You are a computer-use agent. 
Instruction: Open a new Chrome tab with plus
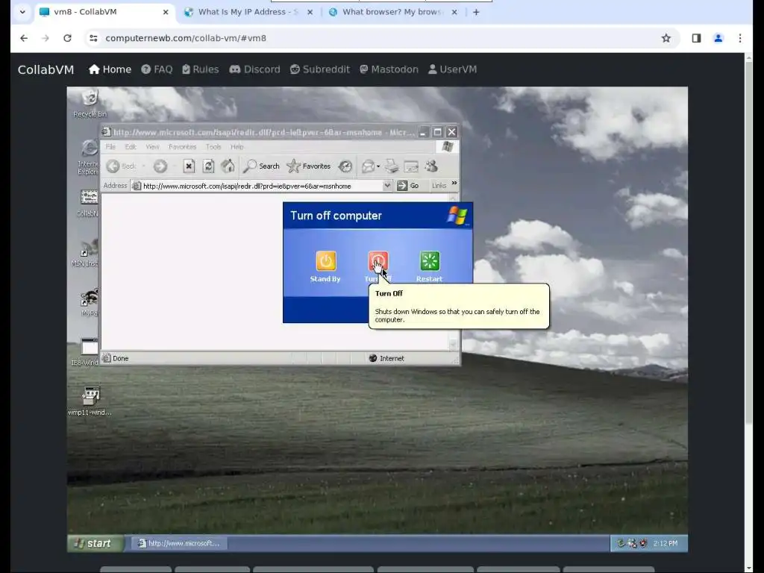point(476,12)
